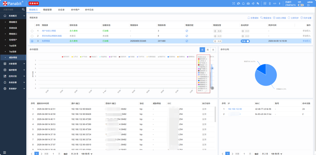The image size is (316, 155).
Task: Click 情报匹配 check icon for 免费情报
Action: click(x=187, y=41)
